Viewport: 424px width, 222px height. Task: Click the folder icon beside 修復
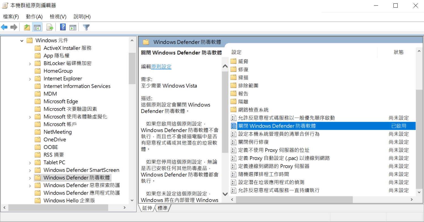click(234, 69)
